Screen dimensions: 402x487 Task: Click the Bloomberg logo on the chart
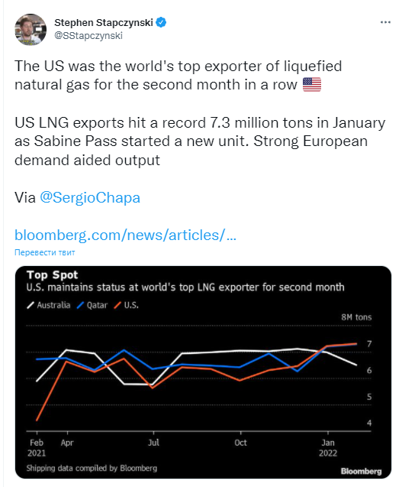pyautogui.click(x=361, y=471)
